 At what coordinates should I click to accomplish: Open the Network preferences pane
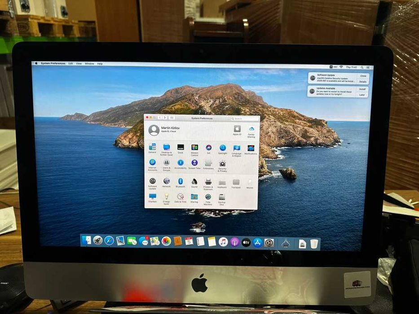click(166, 183)
